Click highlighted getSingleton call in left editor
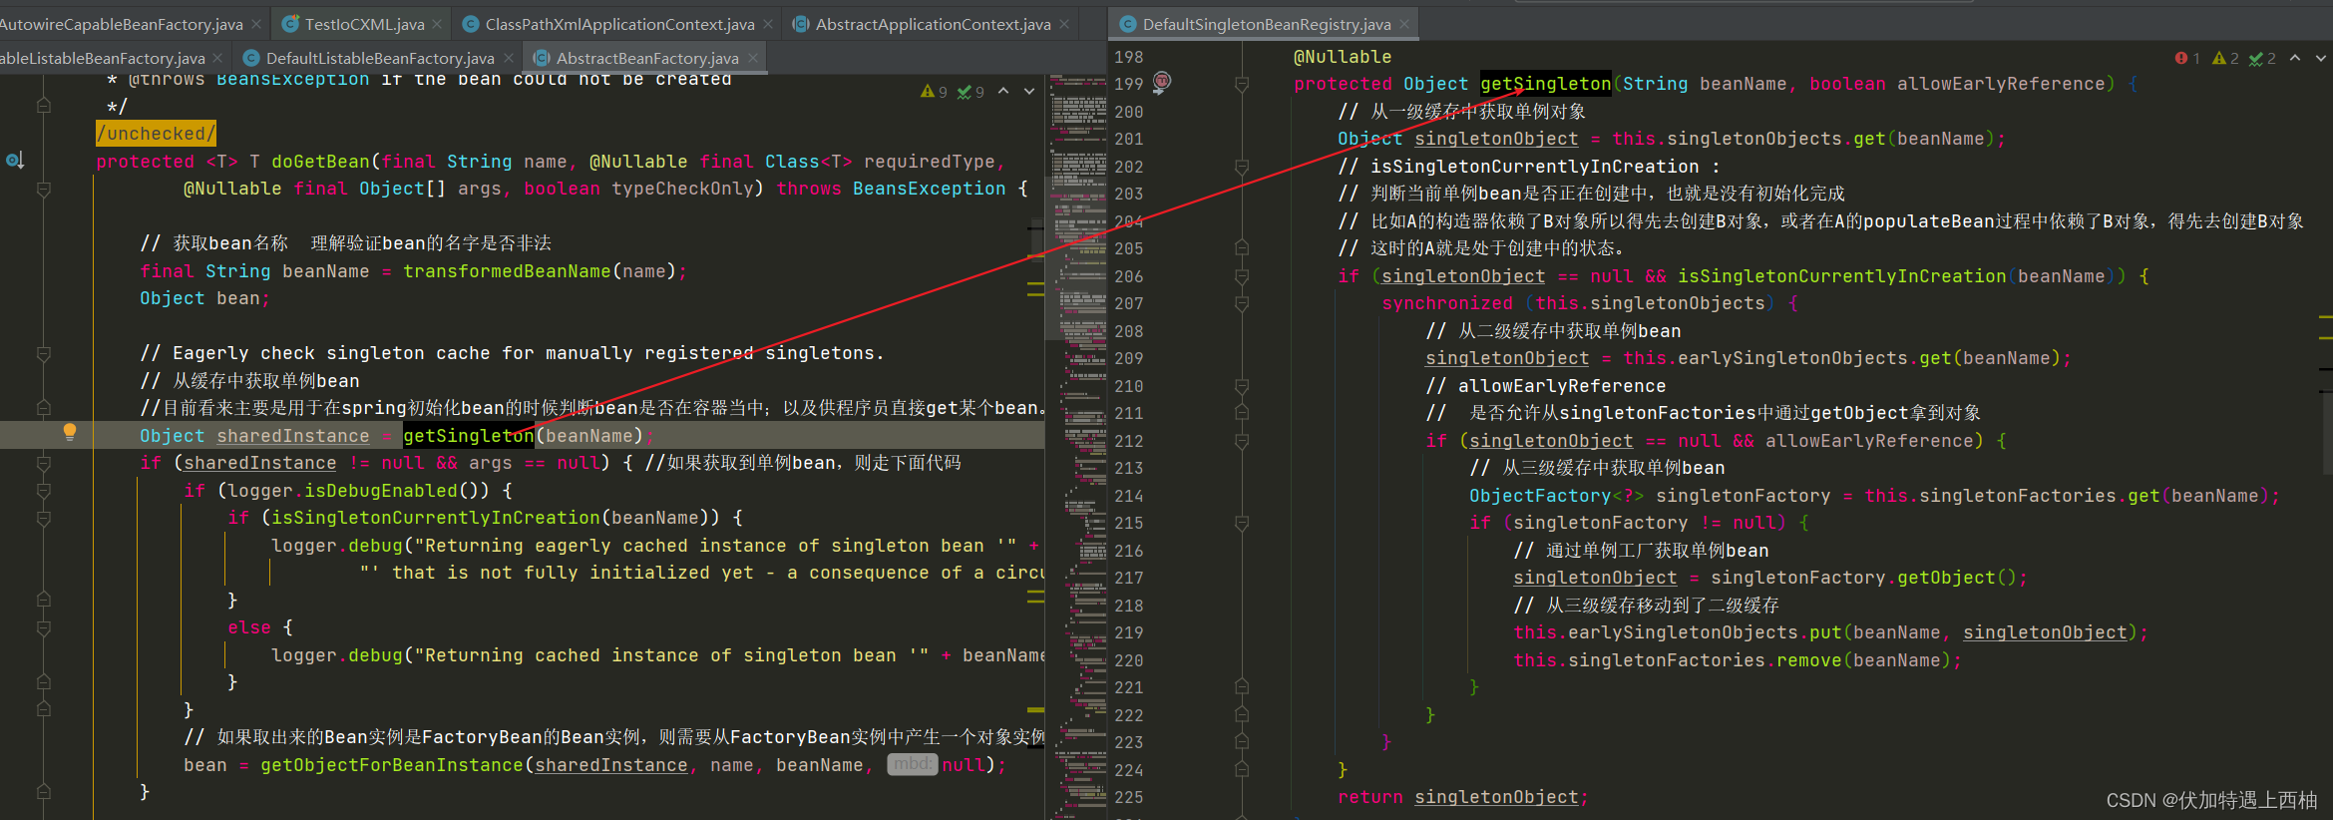The width and height of the screenshot is (2333, 820). pyautogui.click(x=468, y=436)
